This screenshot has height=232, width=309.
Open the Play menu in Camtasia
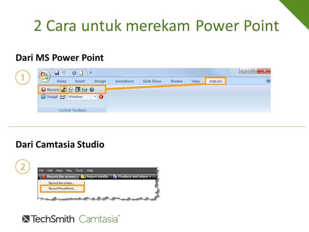(x=69, y=170)
